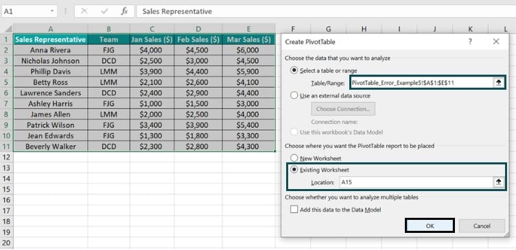
Task: Click the Nicholas Johnson cell
Action: coord(50,61)
